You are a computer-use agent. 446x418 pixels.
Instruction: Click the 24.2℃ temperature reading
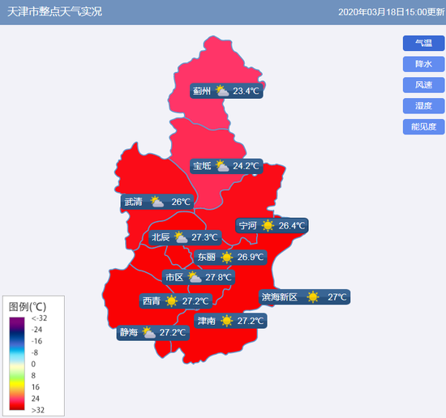246,166
